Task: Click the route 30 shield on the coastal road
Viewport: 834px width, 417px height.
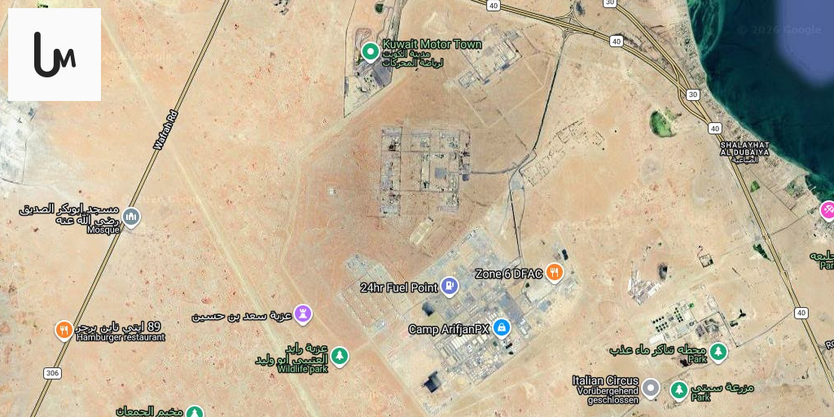Action: click(692, 94)
